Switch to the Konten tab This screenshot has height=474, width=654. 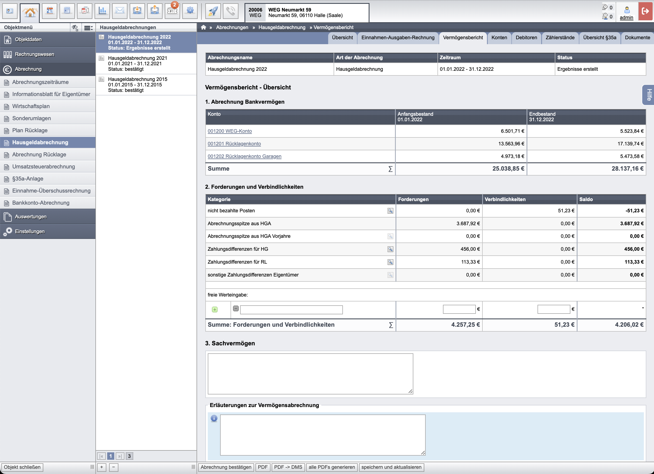[499, 38]
